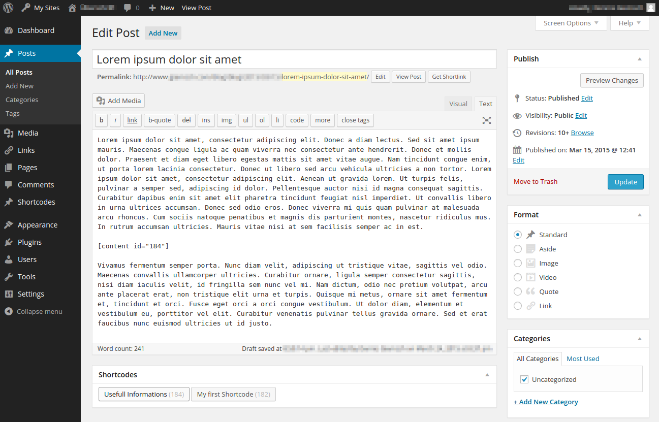Click user avatar in top bar
Image resolution: width=659 pixels, height=422 pixels.
pos(650,8)
